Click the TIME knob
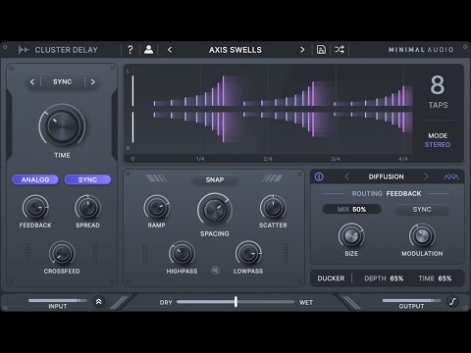Image resolution: width=471 pixels, height=353 pixels. [x=62, y=126]
